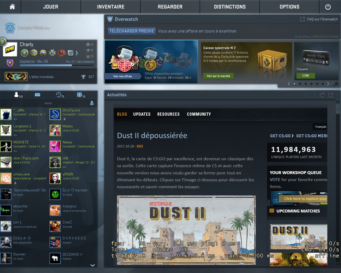Open the REGARDER menu
This screenshot has width=341, height=273.
tap(170, 7)
